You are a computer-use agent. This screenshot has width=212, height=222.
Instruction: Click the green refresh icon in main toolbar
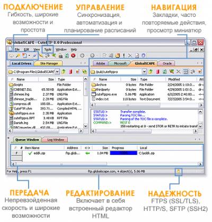click(67, 56)
